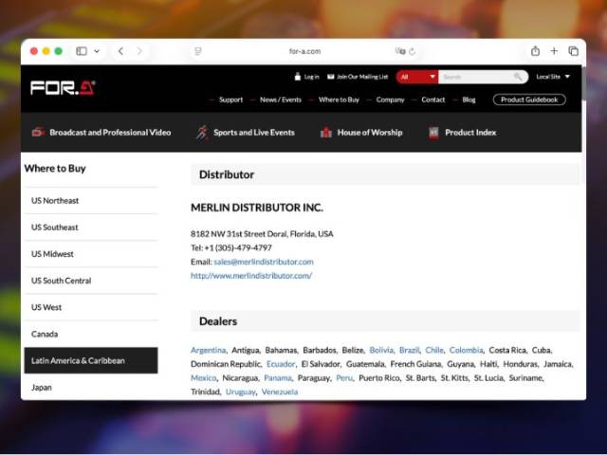Select Latin America & Caribbean in sidebar

tap(91, 360)
